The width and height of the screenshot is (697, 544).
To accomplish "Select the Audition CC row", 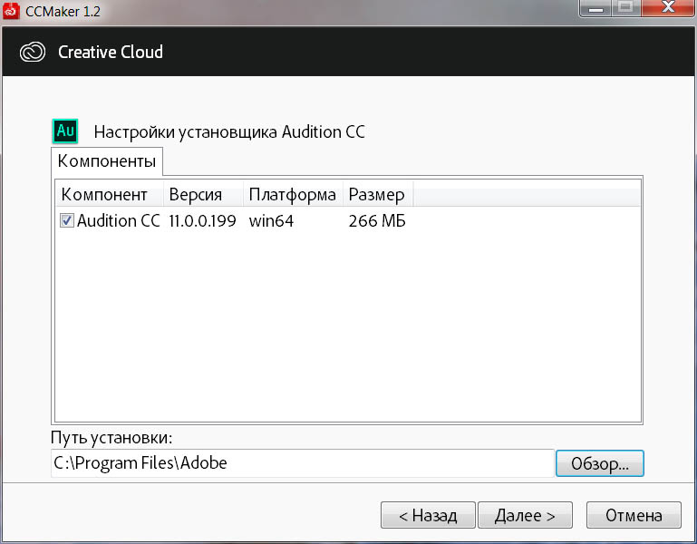I will click(x=348, y=220).
